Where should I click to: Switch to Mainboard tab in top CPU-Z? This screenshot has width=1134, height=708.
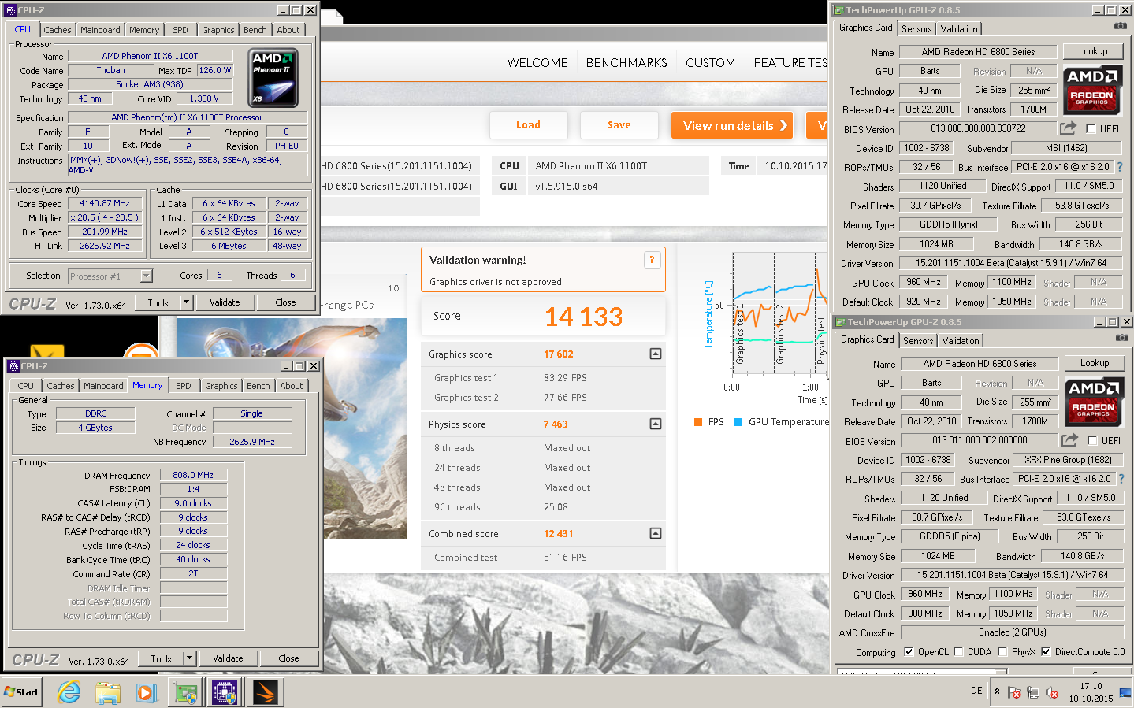pos(101,30)
